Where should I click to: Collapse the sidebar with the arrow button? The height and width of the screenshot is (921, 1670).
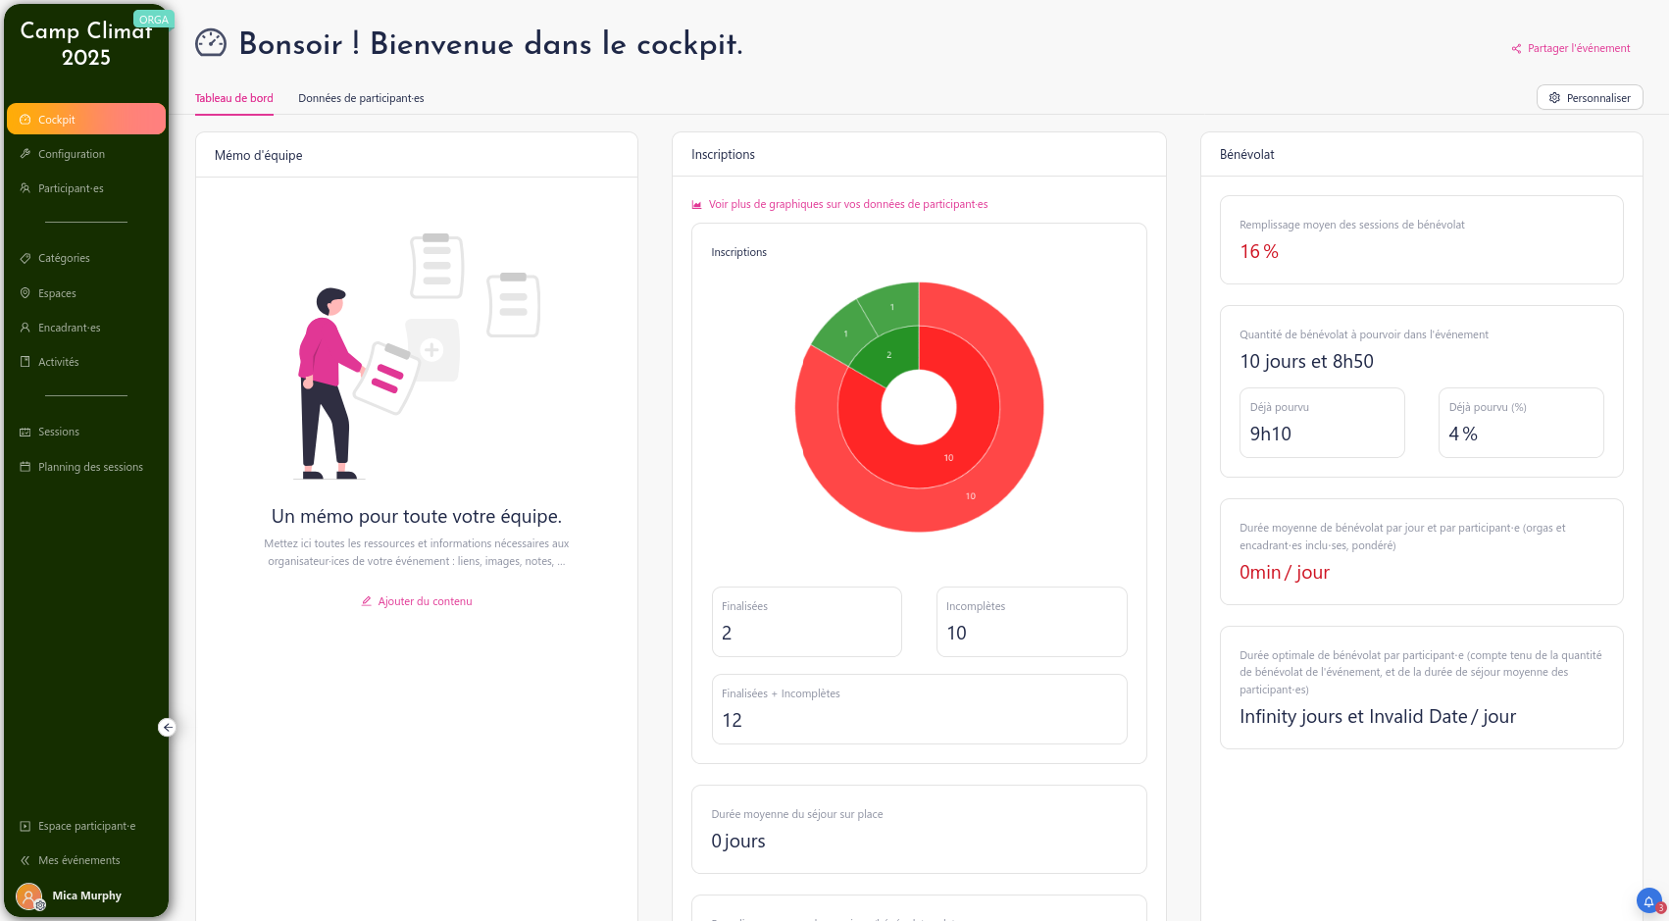(168, 727)
